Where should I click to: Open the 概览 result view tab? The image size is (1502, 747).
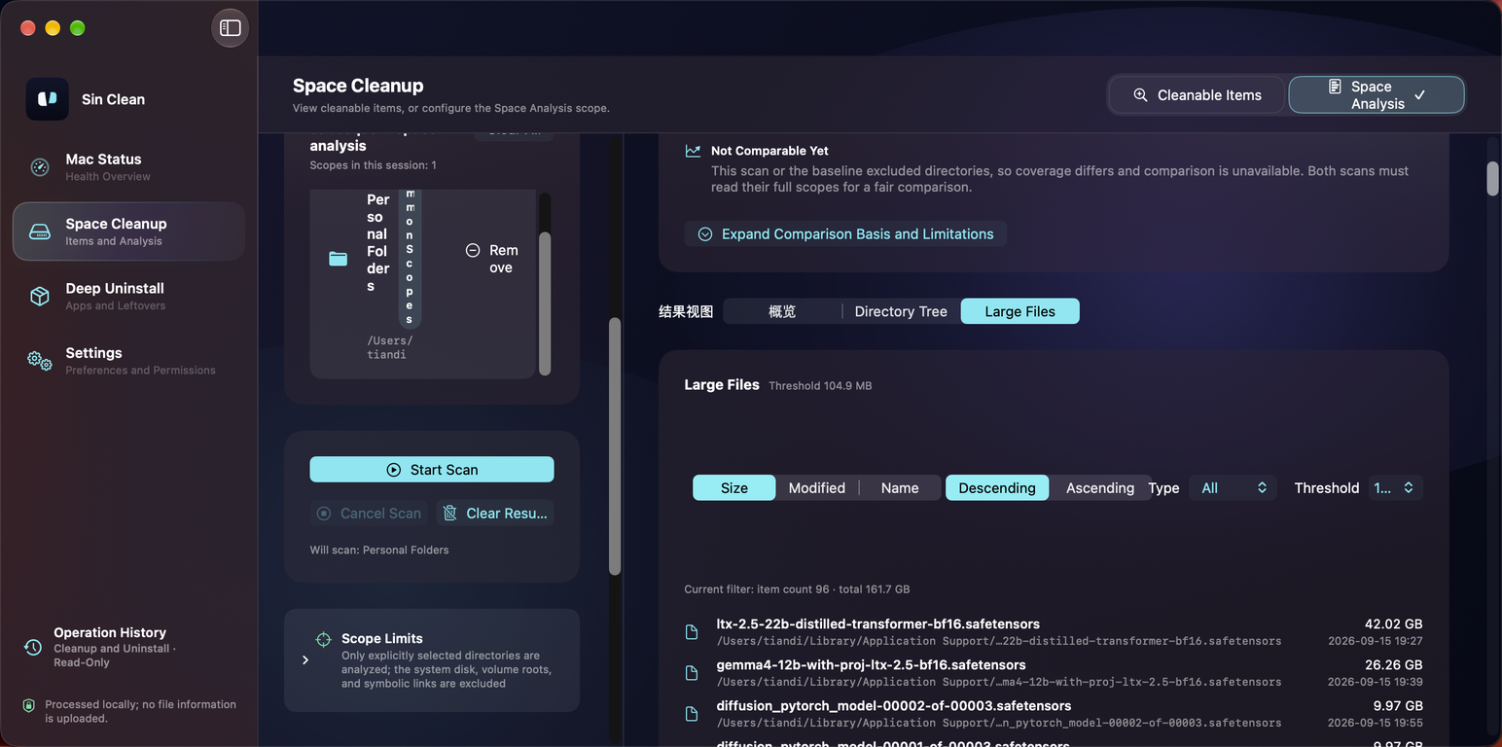click(x=782, y=311)
